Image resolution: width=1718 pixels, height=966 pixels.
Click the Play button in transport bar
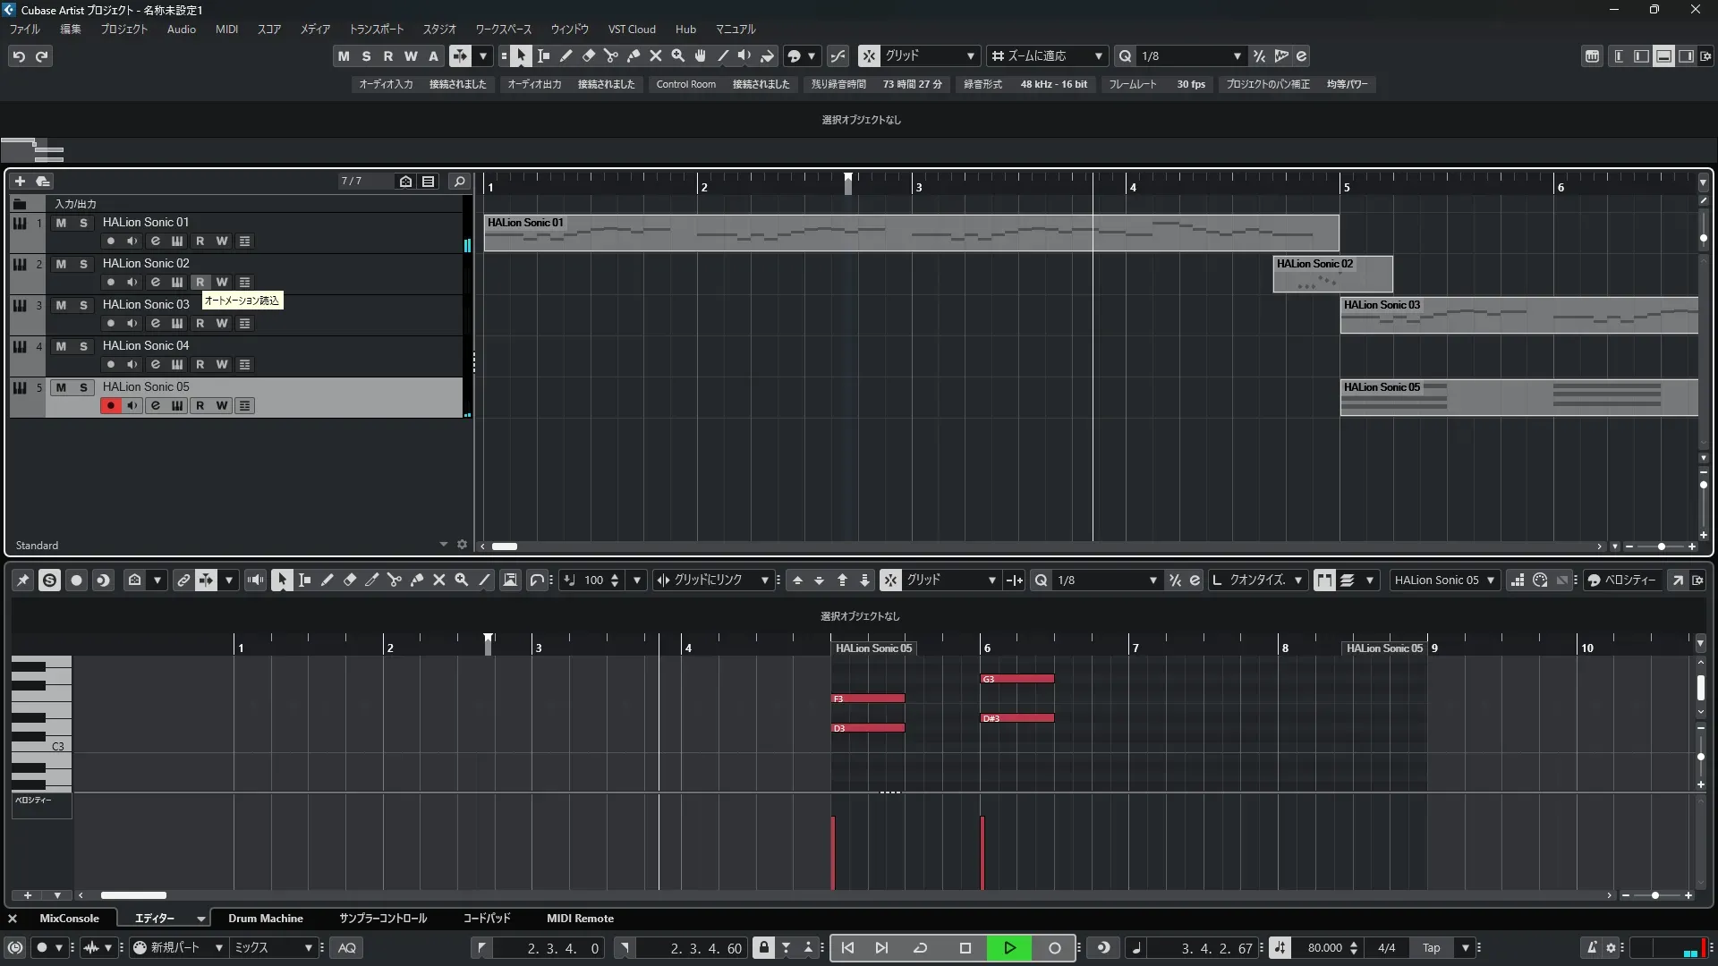click(1009, 948)
